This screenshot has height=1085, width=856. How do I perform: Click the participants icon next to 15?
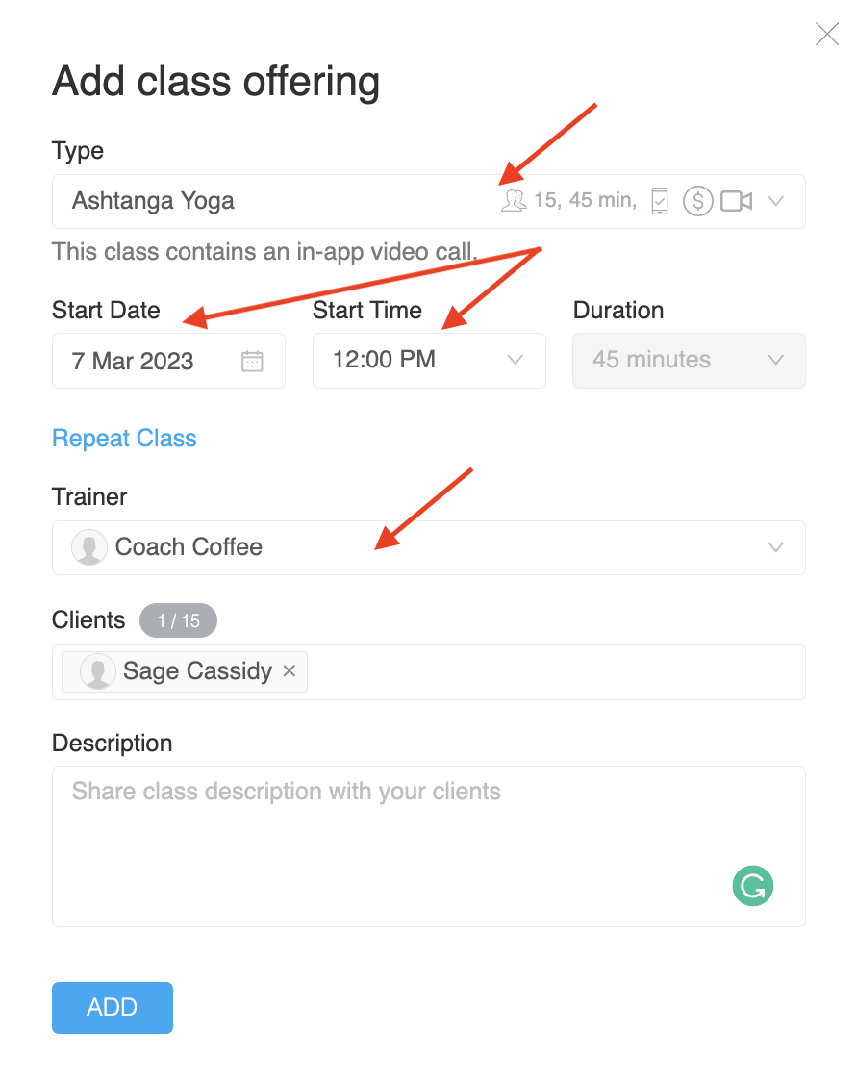point(514,201)
